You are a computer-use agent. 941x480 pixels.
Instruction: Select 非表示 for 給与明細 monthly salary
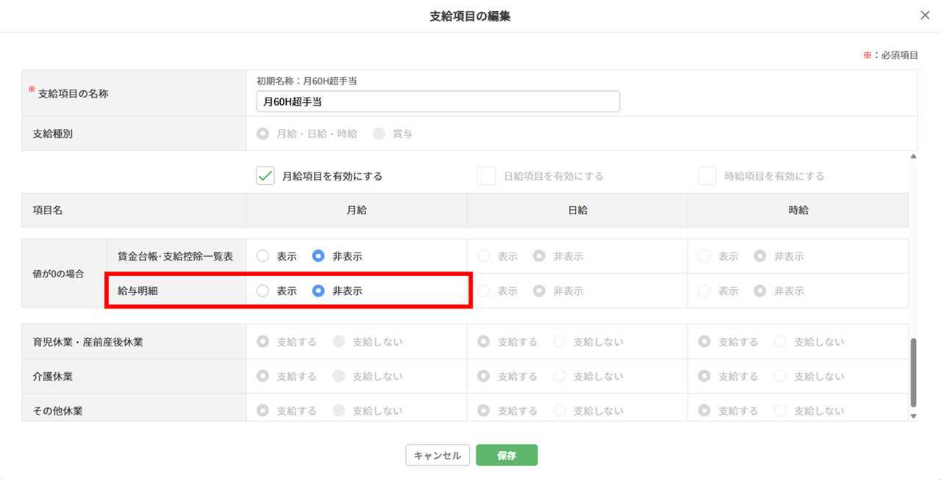click(318, 291)
